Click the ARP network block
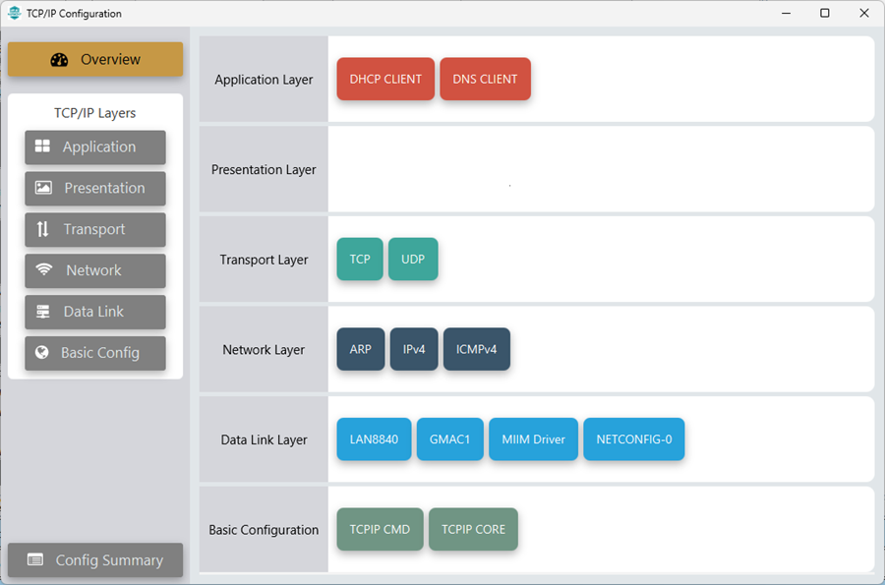Screen dimensions: 885x585 pos(360,349)
